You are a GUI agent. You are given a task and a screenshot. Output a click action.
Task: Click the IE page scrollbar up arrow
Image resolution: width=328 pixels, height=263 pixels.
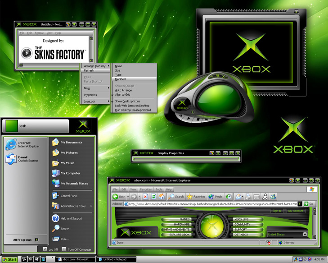tap(314, 209)
